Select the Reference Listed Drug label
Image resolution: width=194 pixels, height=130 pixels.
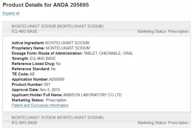click(33, 64)
